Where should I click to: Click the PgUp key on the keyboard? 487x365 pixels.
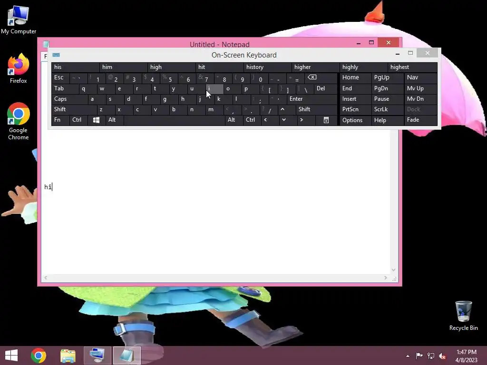click(x=387, y=77)
